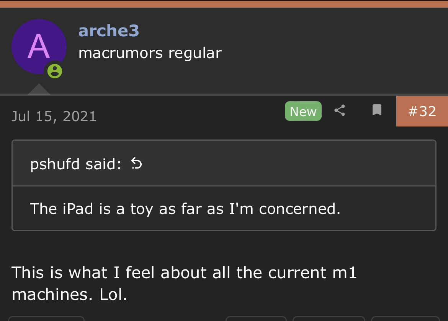Click the leftmost outlined button under the reply
448x321 pixels.
pyautogui.click(x=47, y=319)
